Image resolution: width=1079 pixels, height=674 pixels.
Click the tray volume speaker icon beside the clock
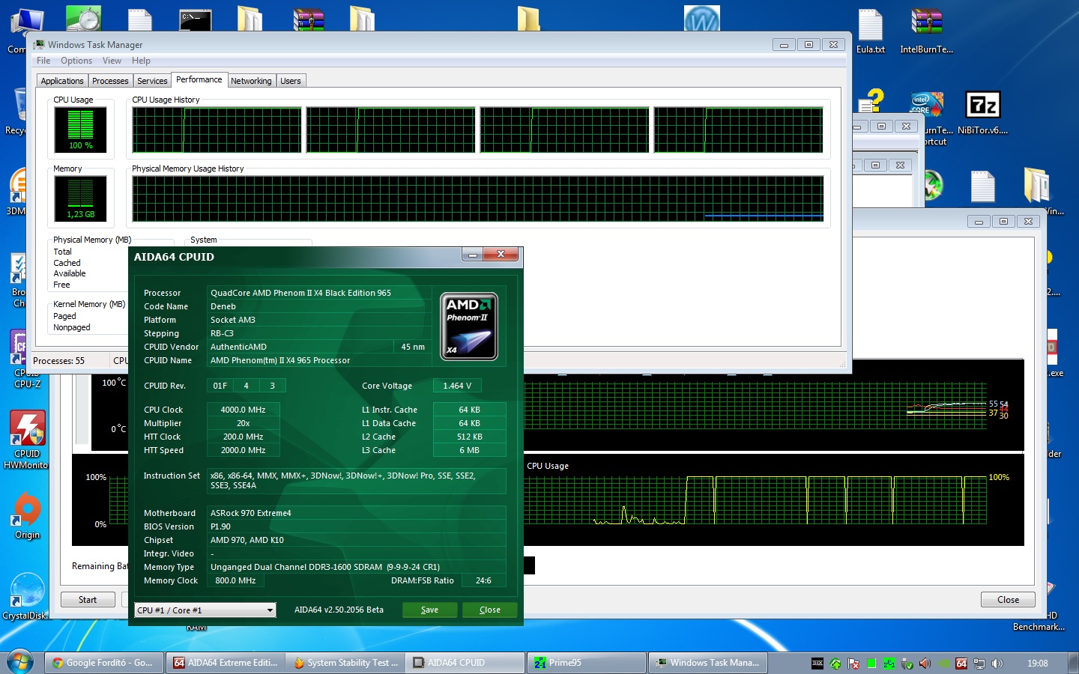[x=997, y=664]
